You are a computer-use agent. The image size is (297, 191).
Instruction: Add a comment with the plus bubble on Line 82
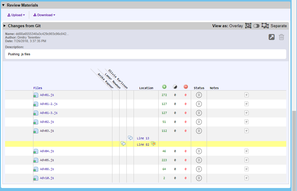tap(154, 143)
